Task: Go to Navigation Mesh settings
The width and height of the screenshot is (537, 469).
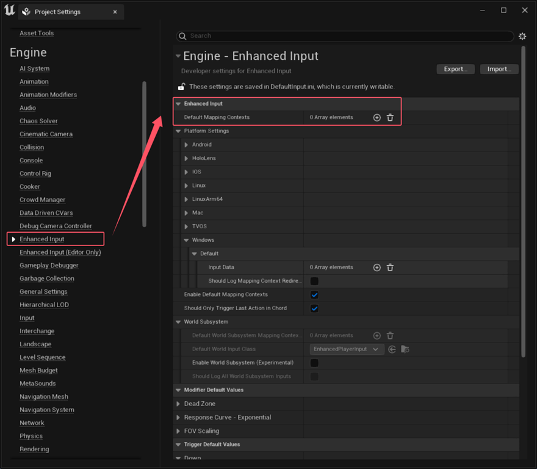Action: tap(44, 397)
